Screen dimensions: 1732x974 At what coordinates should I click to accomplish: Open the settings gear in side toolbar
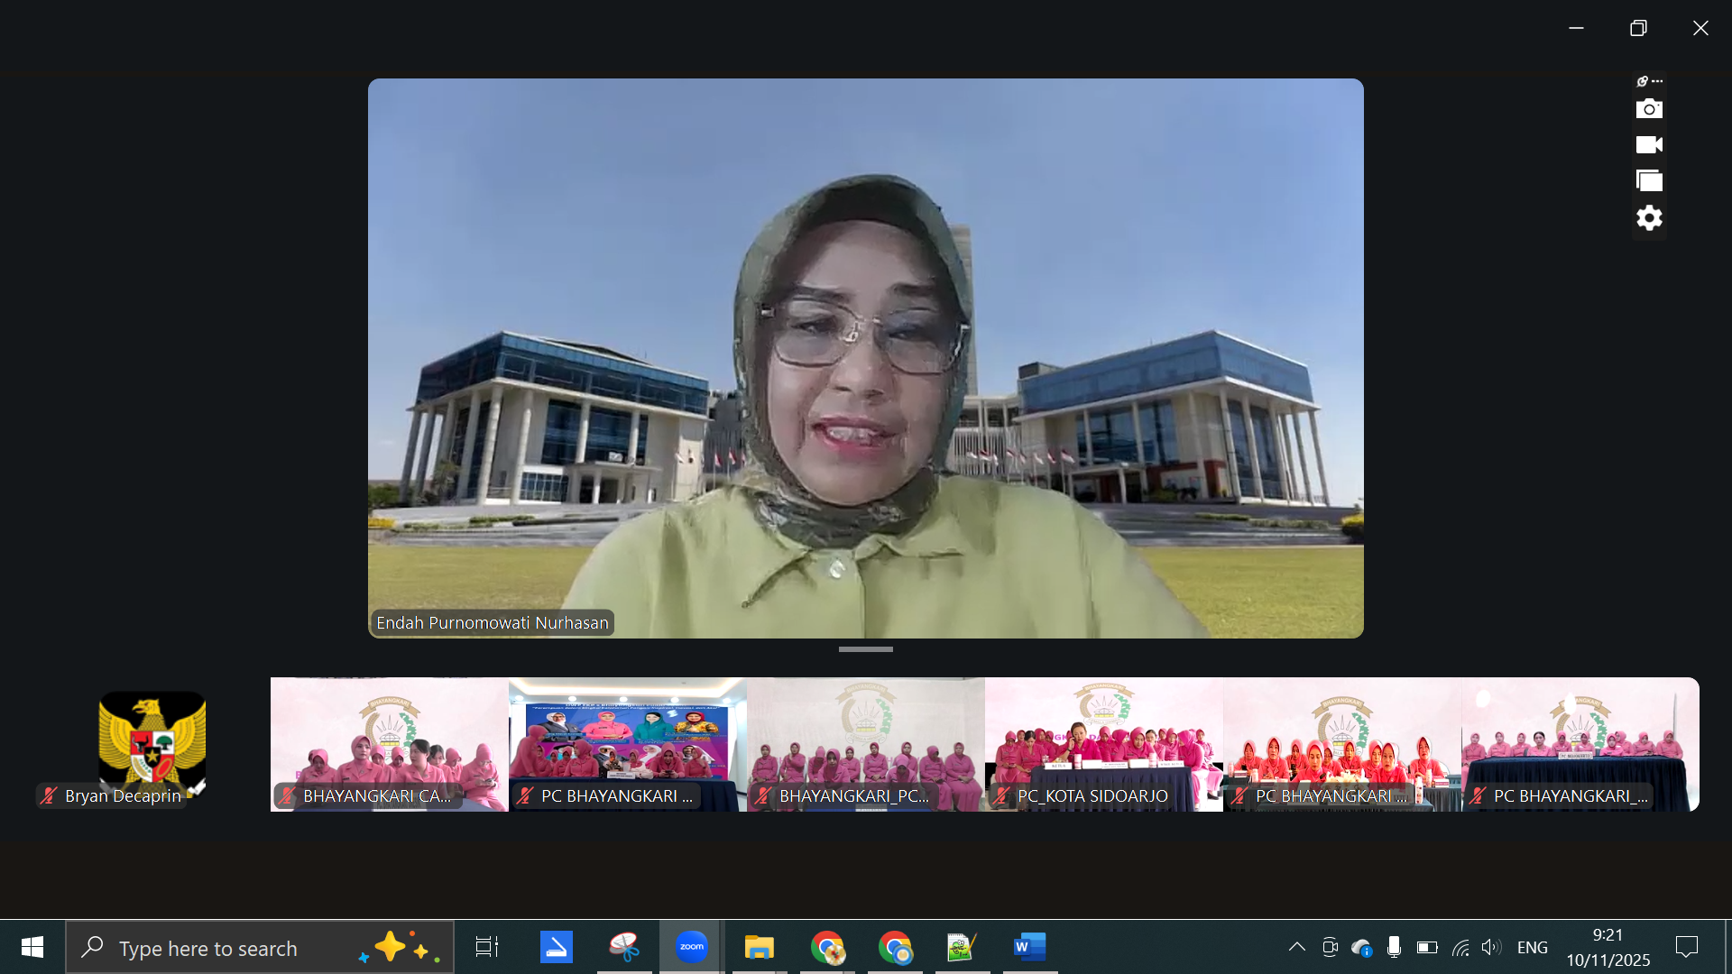point(1649,218)
